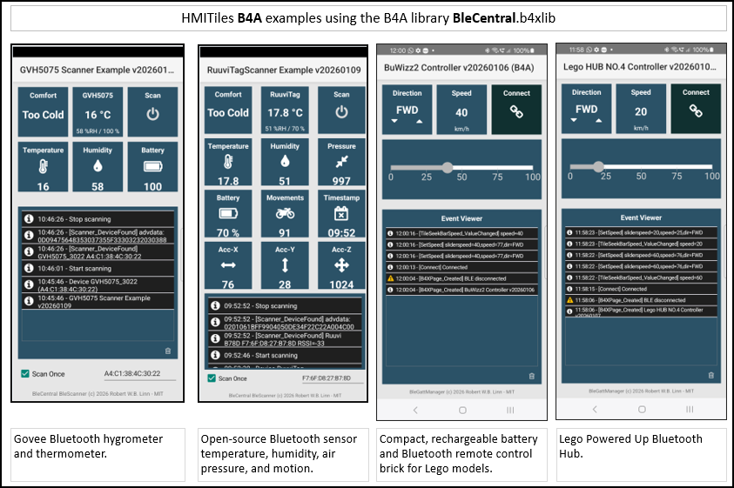Image resolution: width=734 pixels, height=488 pixels.
Task: Tap the Comfort Too Cold tile in RuuviTagScanner
Action: click(228, 110)
